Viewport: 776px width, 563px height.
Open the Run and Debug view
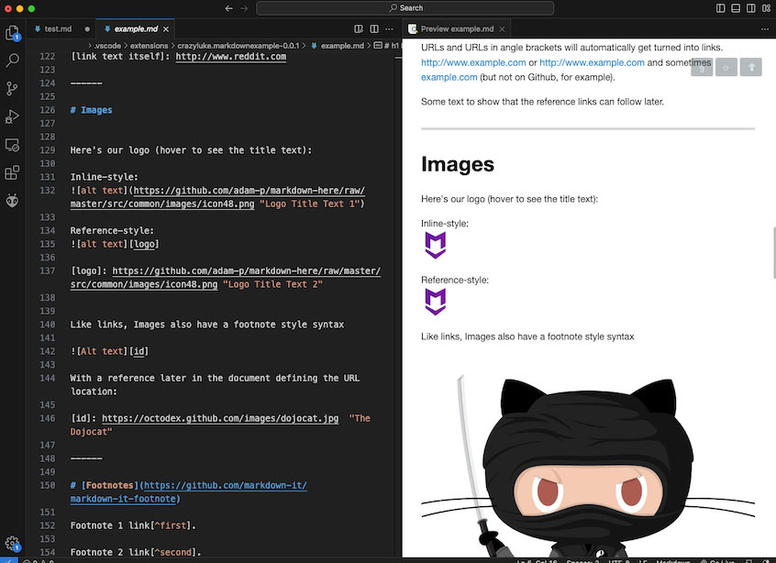tap(12, 116)
